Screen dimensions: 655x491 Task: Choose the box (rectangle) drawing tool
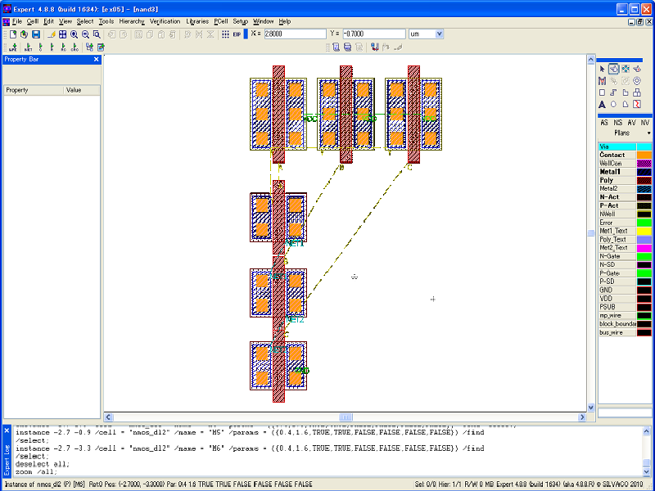[602, 92]
